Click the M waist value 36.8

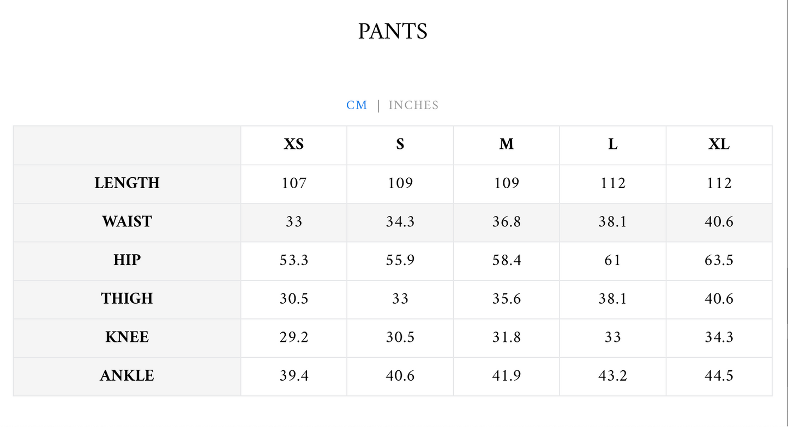pyautogui.click(x=506, y=221)
